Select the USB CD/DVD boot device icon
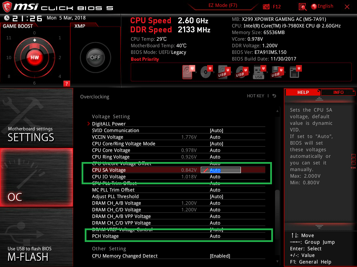 241,72
